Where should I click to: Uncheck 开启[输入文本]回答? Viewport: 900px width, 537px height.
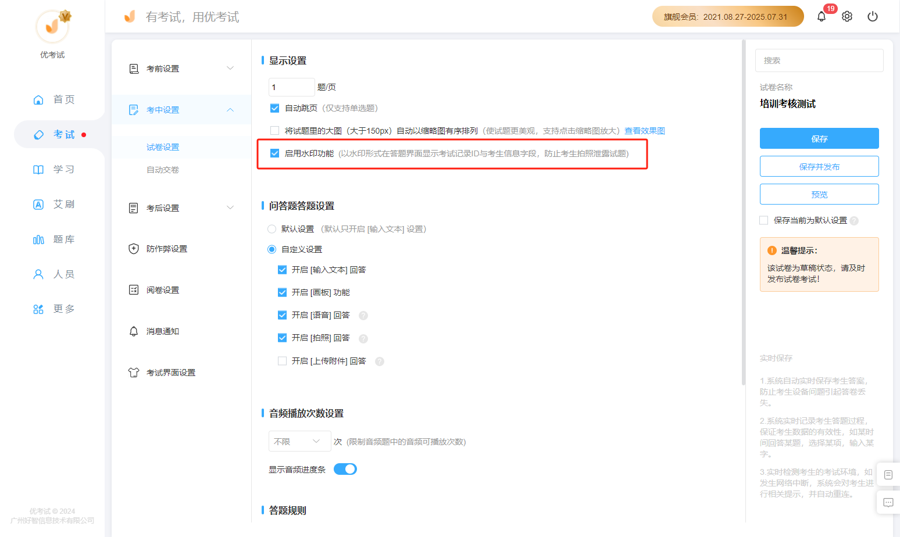click(283, 270)
